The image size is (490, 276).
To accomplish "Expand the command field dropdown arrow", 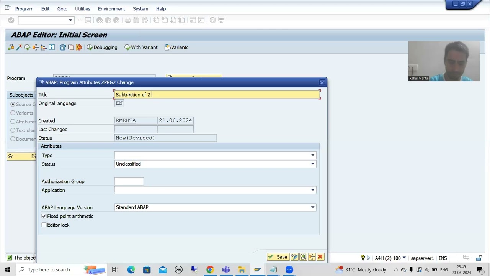I will point(70,20).
